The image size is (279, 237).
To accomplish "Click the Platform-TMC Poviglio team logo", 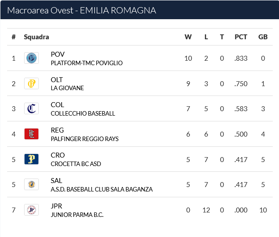I will 32,58.
